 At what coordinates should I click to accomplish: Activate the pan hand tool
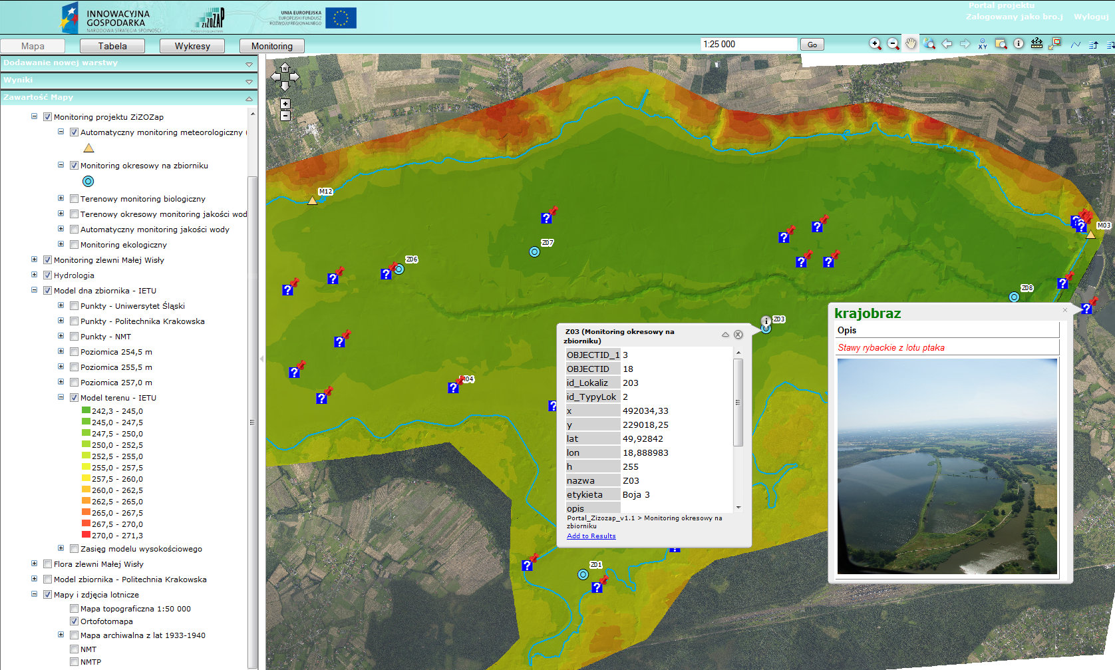(911, 44)
